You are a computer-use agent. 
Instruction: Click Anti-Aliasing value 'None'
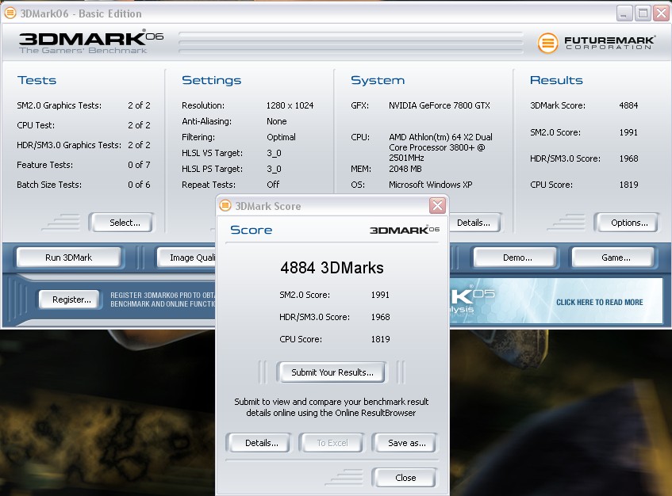click(x=276, y=121)
